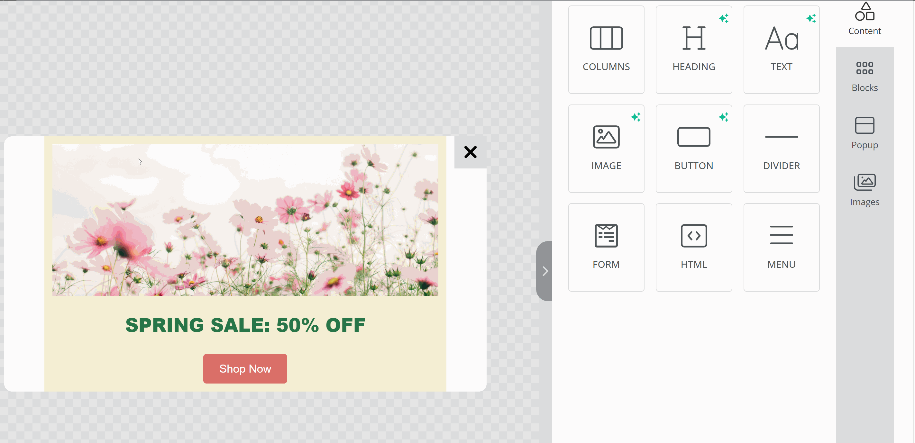Select the Button content block

click(x=693, y=149)
